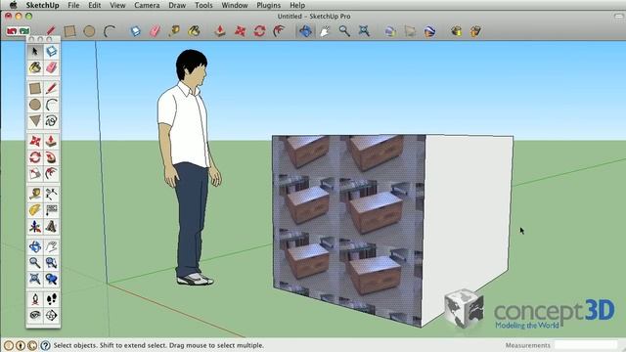Pick the Rotate tool in the floating palette
Viewport: 626px width, 352px height.
pos(35,157)
